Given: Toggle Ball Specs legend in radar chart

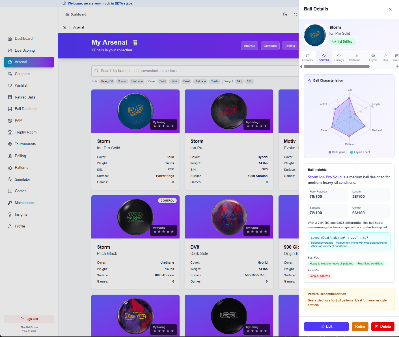Looking at the screenshot, I should (x=337, y=152).
